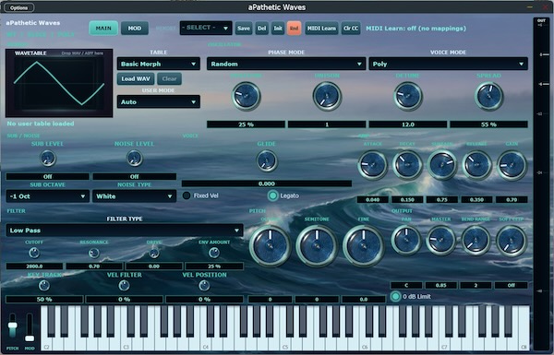Click the Master volume knob

[x=441, y=241]
